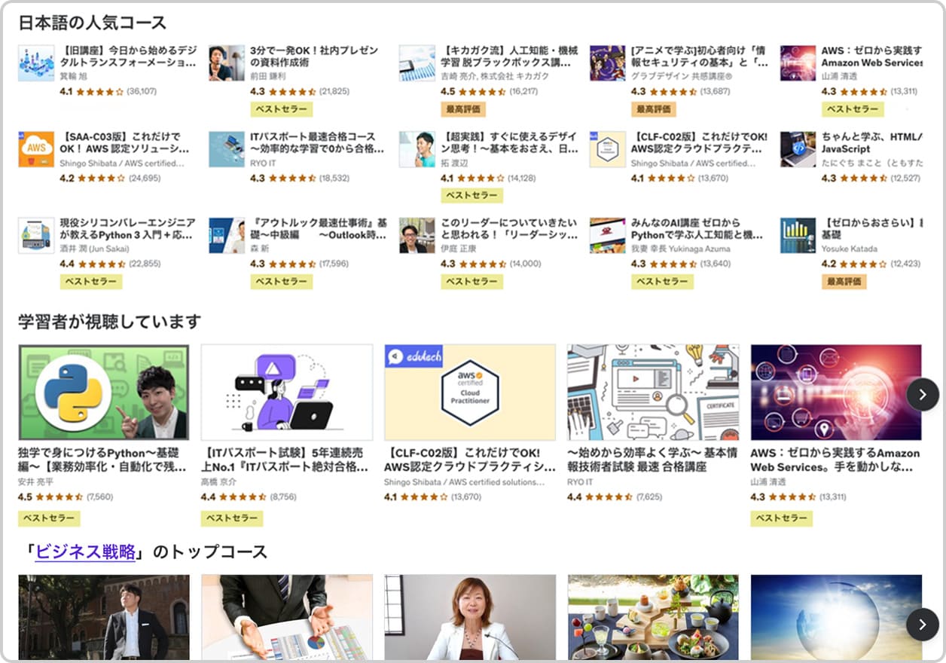Open business strategy course image with Japanese sweets
946x663 pixels.
[653, 618]
